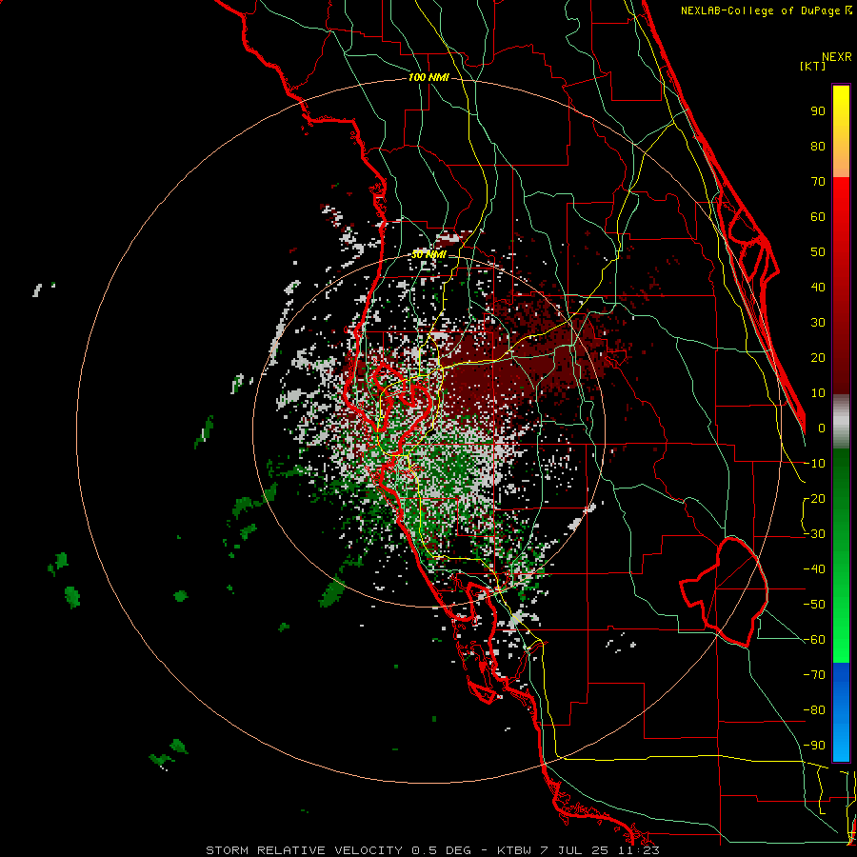Click the -80 value on velocity scale
This screenshot has width=857, height=857.
point(814,710)
